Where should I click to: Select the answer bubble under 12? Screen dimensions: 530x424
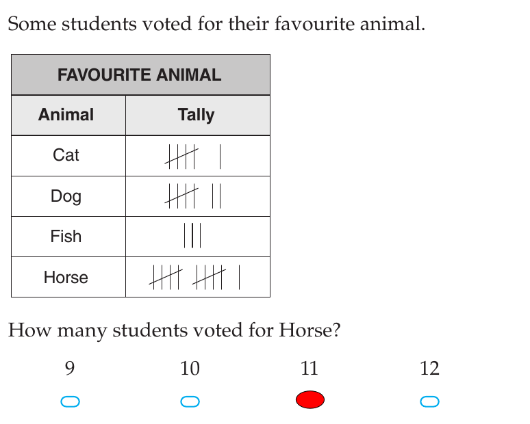429,401
